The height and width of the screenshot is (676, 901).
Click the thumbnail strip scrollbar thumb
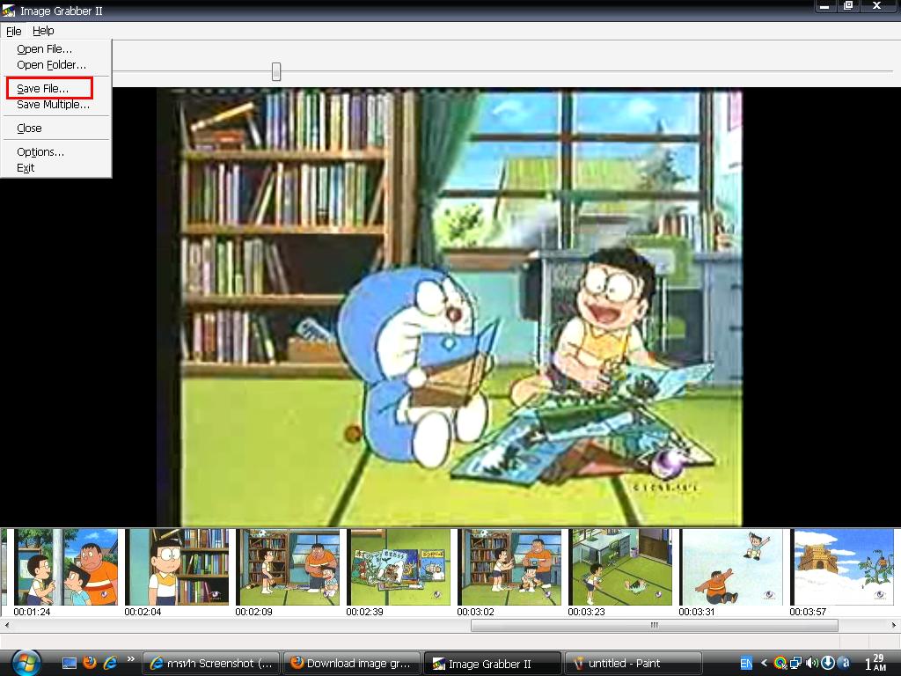pyautogui.click(x=654, y=626)
